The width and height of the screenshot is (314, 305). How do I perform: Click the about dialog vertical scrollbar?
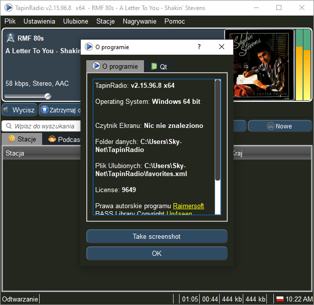click(218, 130)
